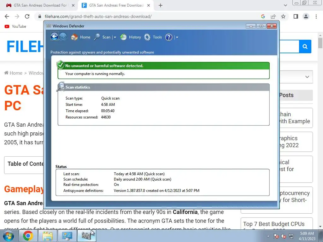Toggle the Chrome side panel
323x242 pixels.
pyautogui.click(x=296, y=16)
